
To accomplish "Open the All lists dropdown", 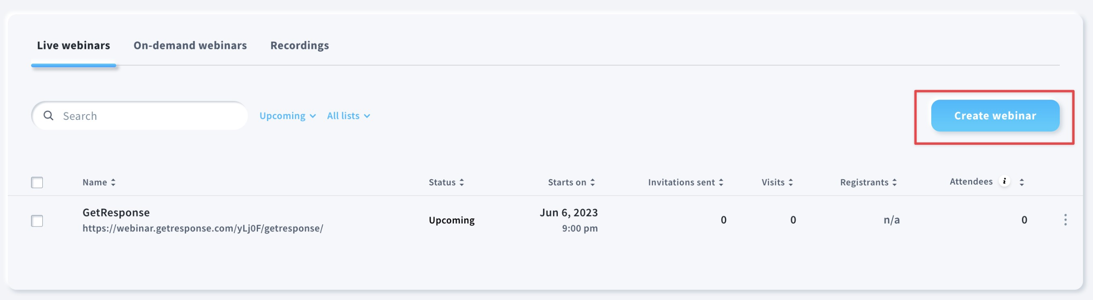I will click(348, 116).
